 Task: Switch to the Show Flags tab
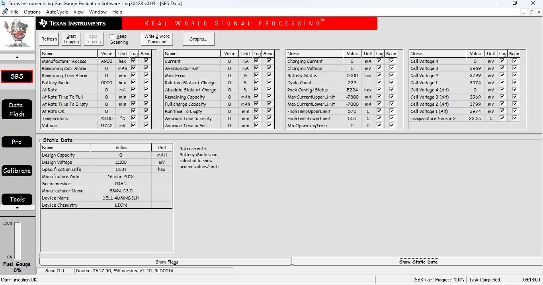tap(166, 262)
